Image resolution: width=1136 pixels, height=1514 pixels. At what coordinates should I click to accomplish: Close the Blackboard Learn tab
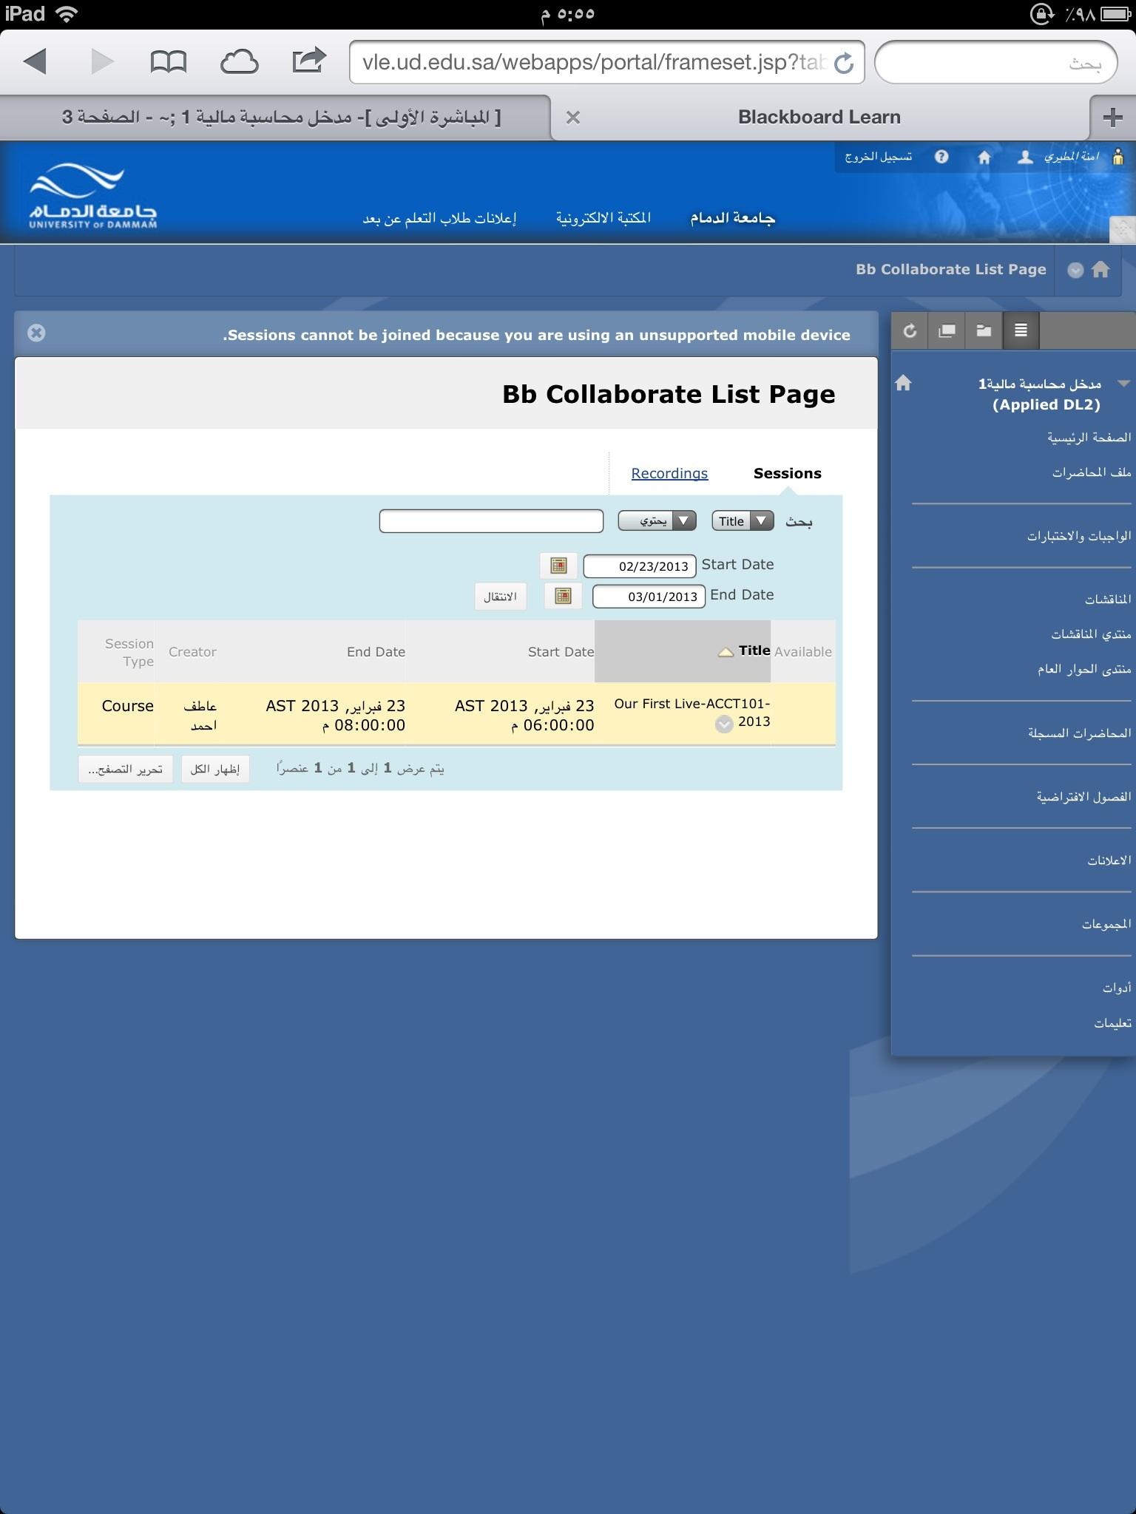572,118
